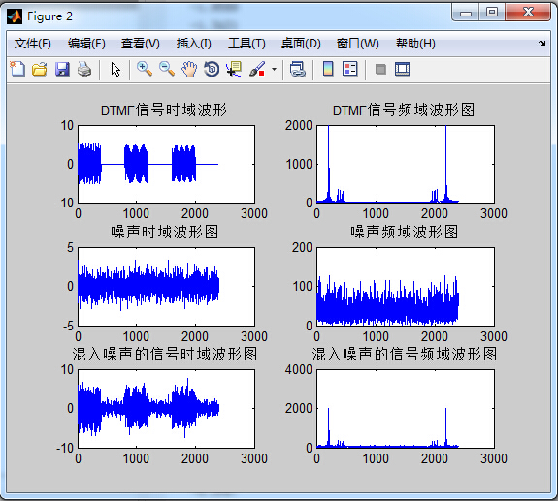
Task: Activate the Zoom In magnifier tool
Action: coord(145,69)
